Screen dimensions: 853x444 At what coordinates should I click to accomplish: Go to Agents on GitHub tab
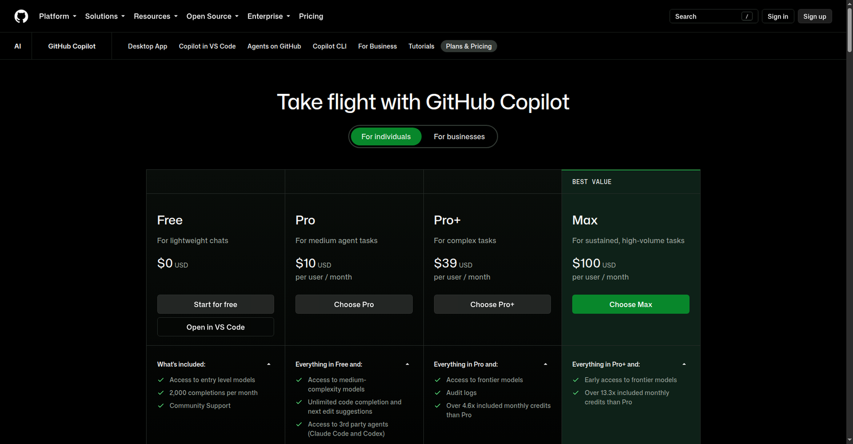274,46
